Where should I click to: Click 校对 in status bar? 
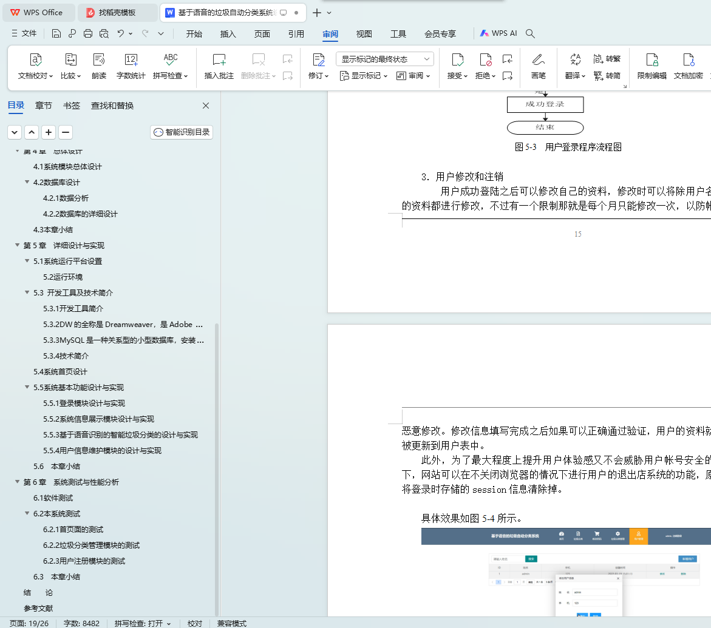pyautogui.click(x=195, y=624)
